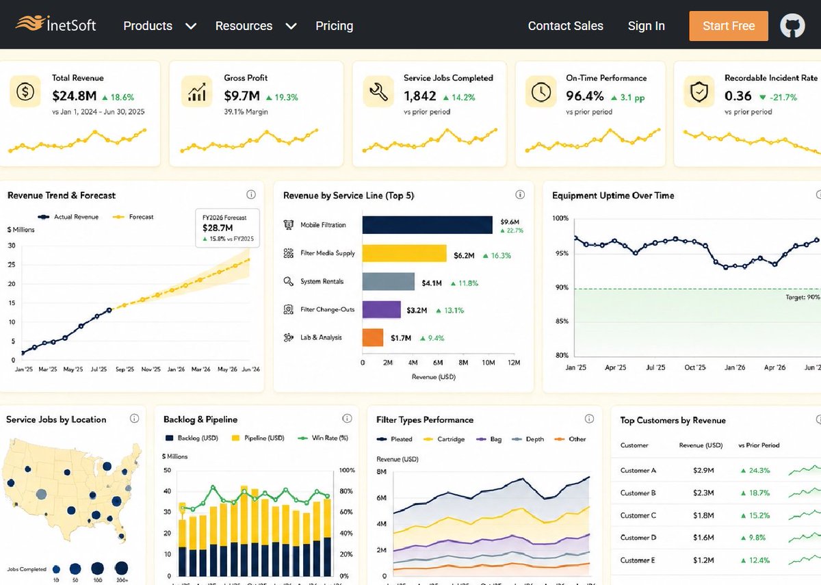Click the clock icon on On-Time Performance
The height and width of the screenshot is (585, 821).
coord(540,92)
